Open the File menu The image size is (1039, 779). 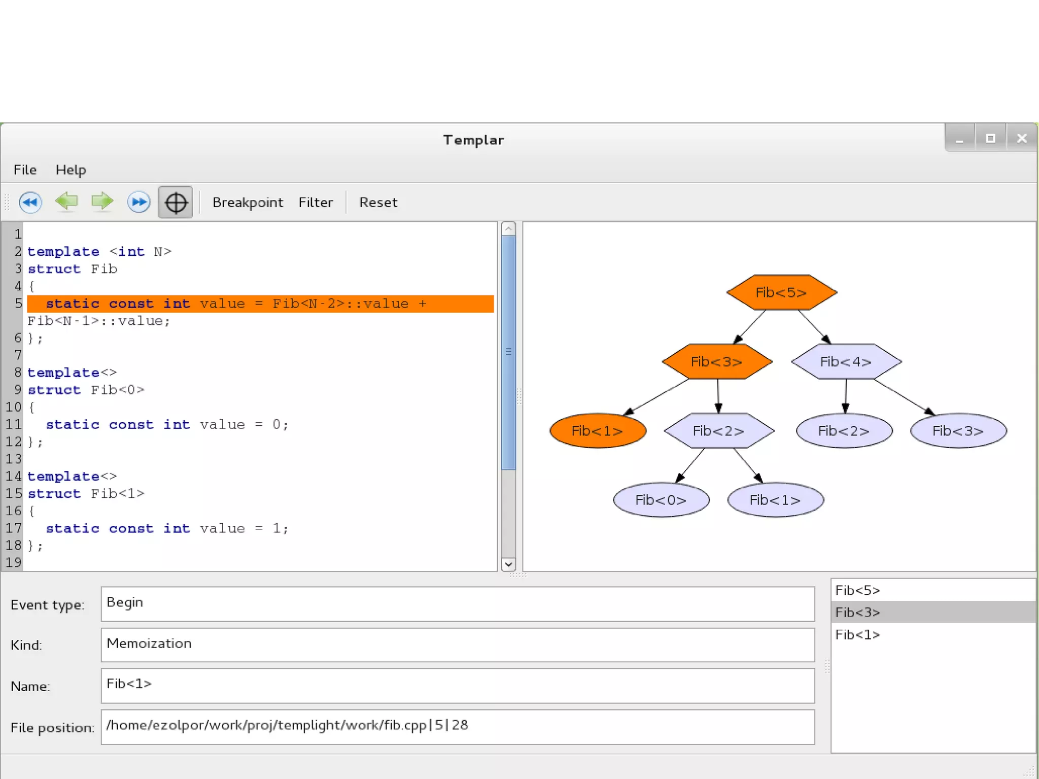pos(25,170)
